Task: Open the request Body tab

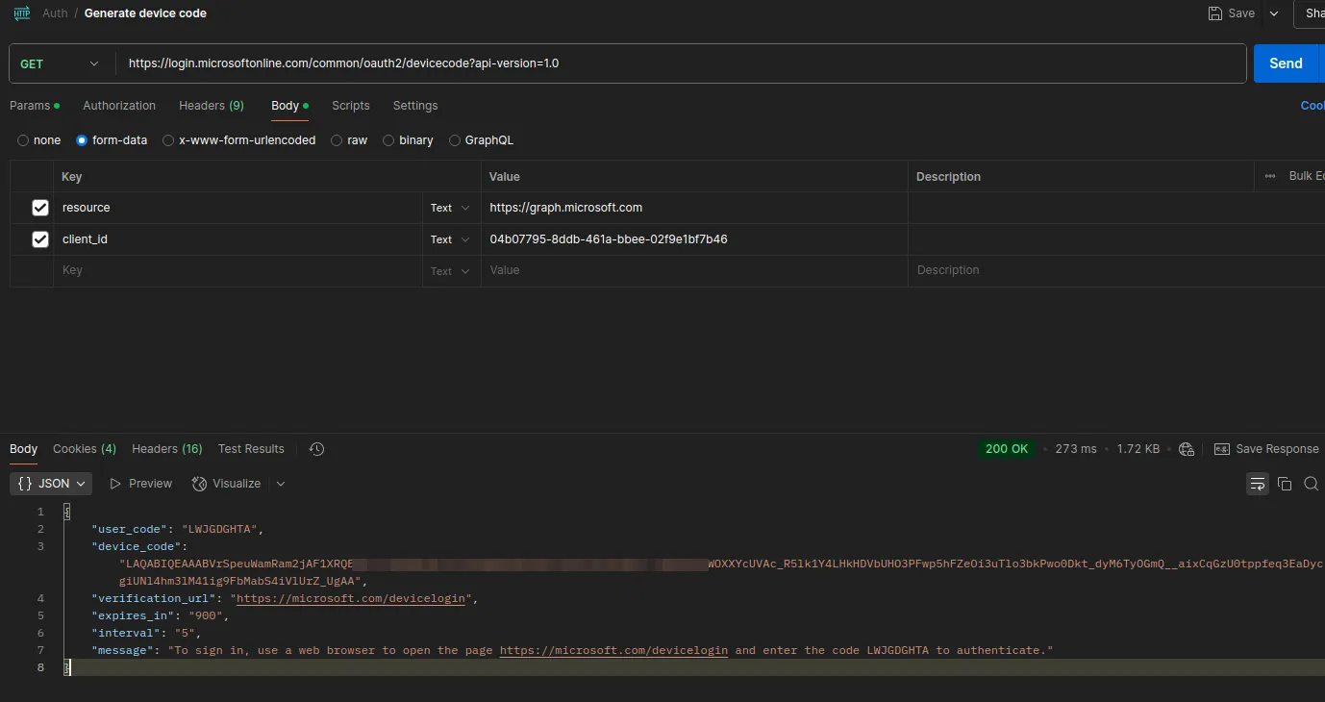Action: (x=289, y=106)
